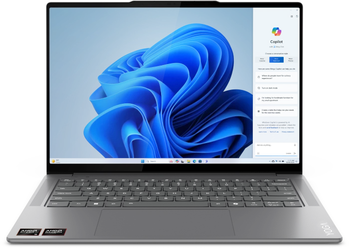This screenshot has width=349, height=248.
Task: Click the side panel icon in Copilot header
Action: click(292, 16)
